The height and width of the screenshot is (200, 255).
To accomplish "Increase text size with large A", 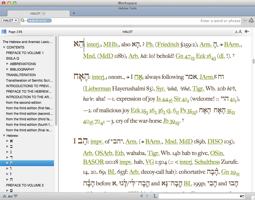I will [240, 31].
